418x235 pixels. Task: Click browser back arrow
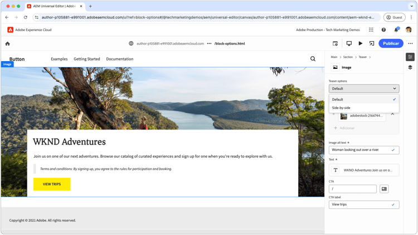(x=7, y=17)
